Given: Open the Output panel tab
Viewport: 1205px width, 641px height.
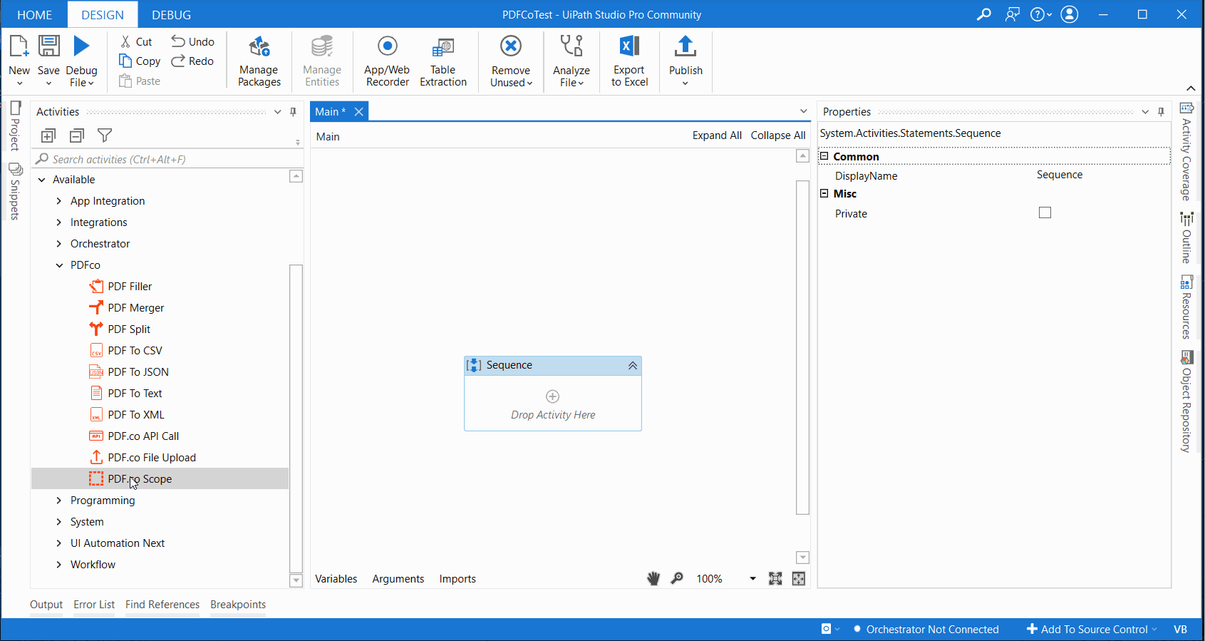Looking at the screenshot, I should pyautogui.click(x=46, y=605).
